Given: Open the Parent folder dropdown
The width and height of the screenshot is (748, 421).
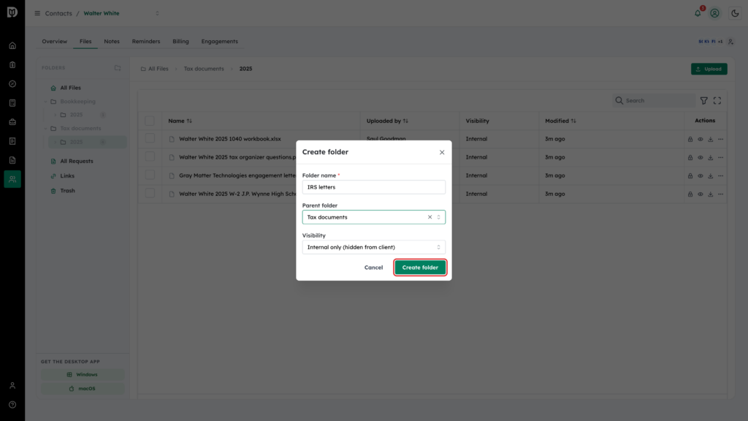Looking at the screenshot, I should 438,217.
